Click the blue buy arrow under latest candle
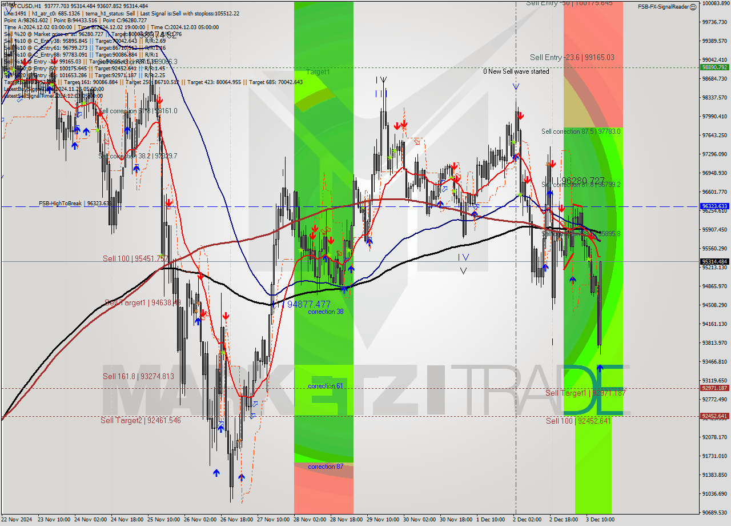Viewport: 731px width, 526px height. click(x=600, y=368)
